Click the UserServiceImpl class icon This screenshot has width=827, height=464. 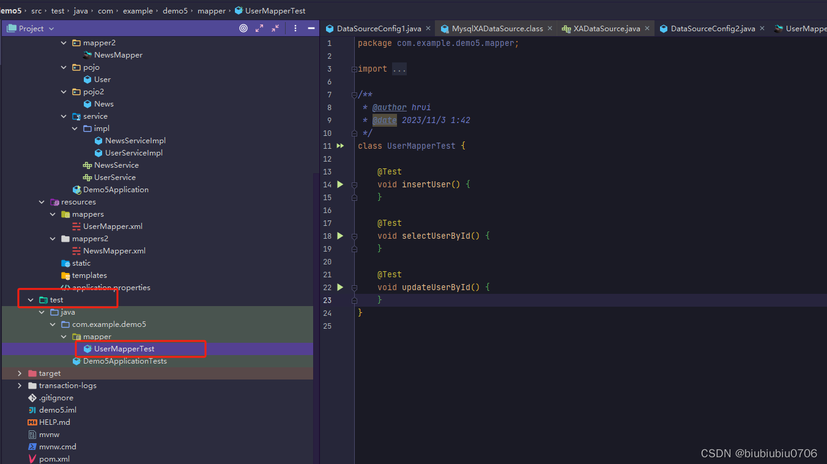click(98, 153)
